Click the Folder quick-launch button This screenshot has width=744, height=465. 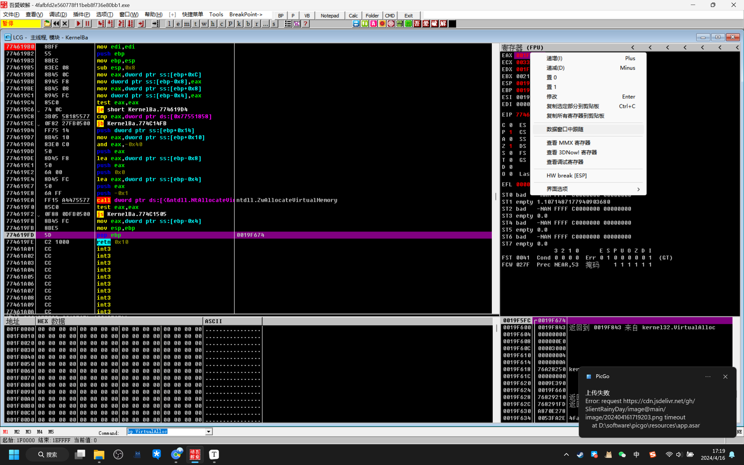coord(372,15)
